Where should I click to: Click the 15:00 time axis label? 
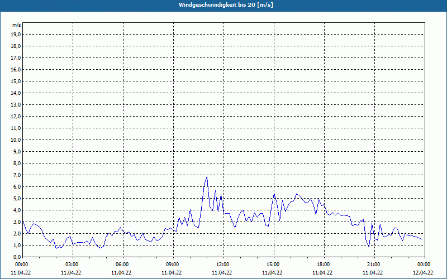[x=274, y=264]
